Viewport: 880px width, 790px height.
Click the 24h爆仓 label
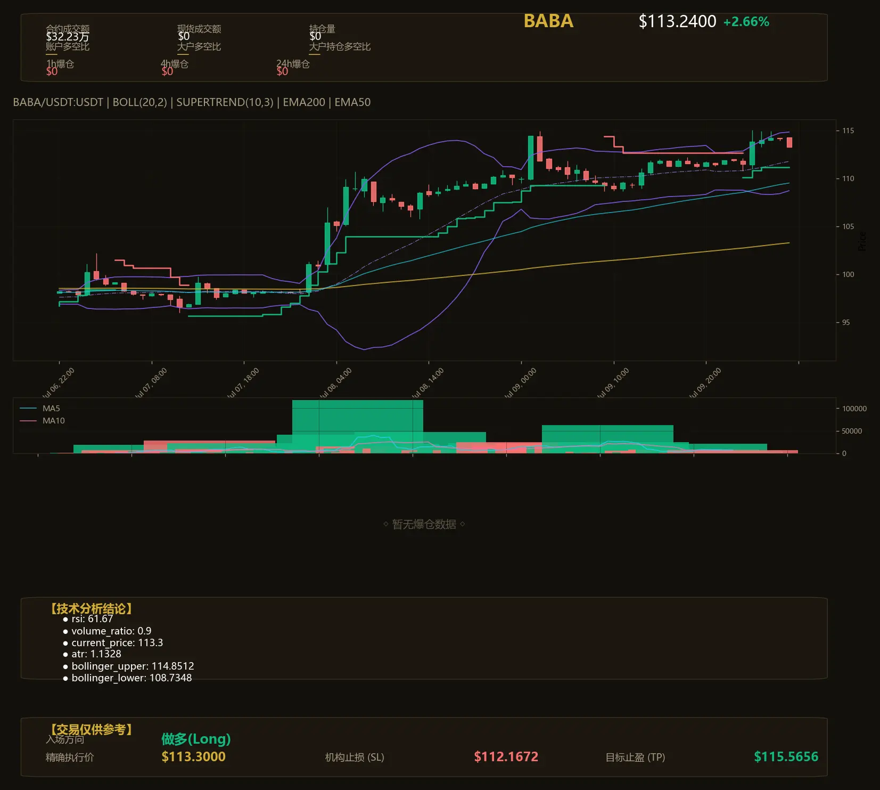pos(293,64)
